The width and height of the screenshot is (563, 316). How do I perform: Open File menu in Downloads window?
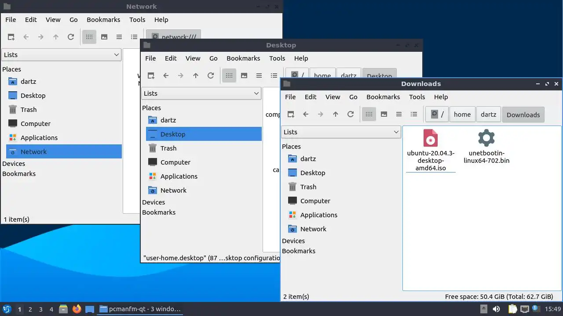click(290, 97)
